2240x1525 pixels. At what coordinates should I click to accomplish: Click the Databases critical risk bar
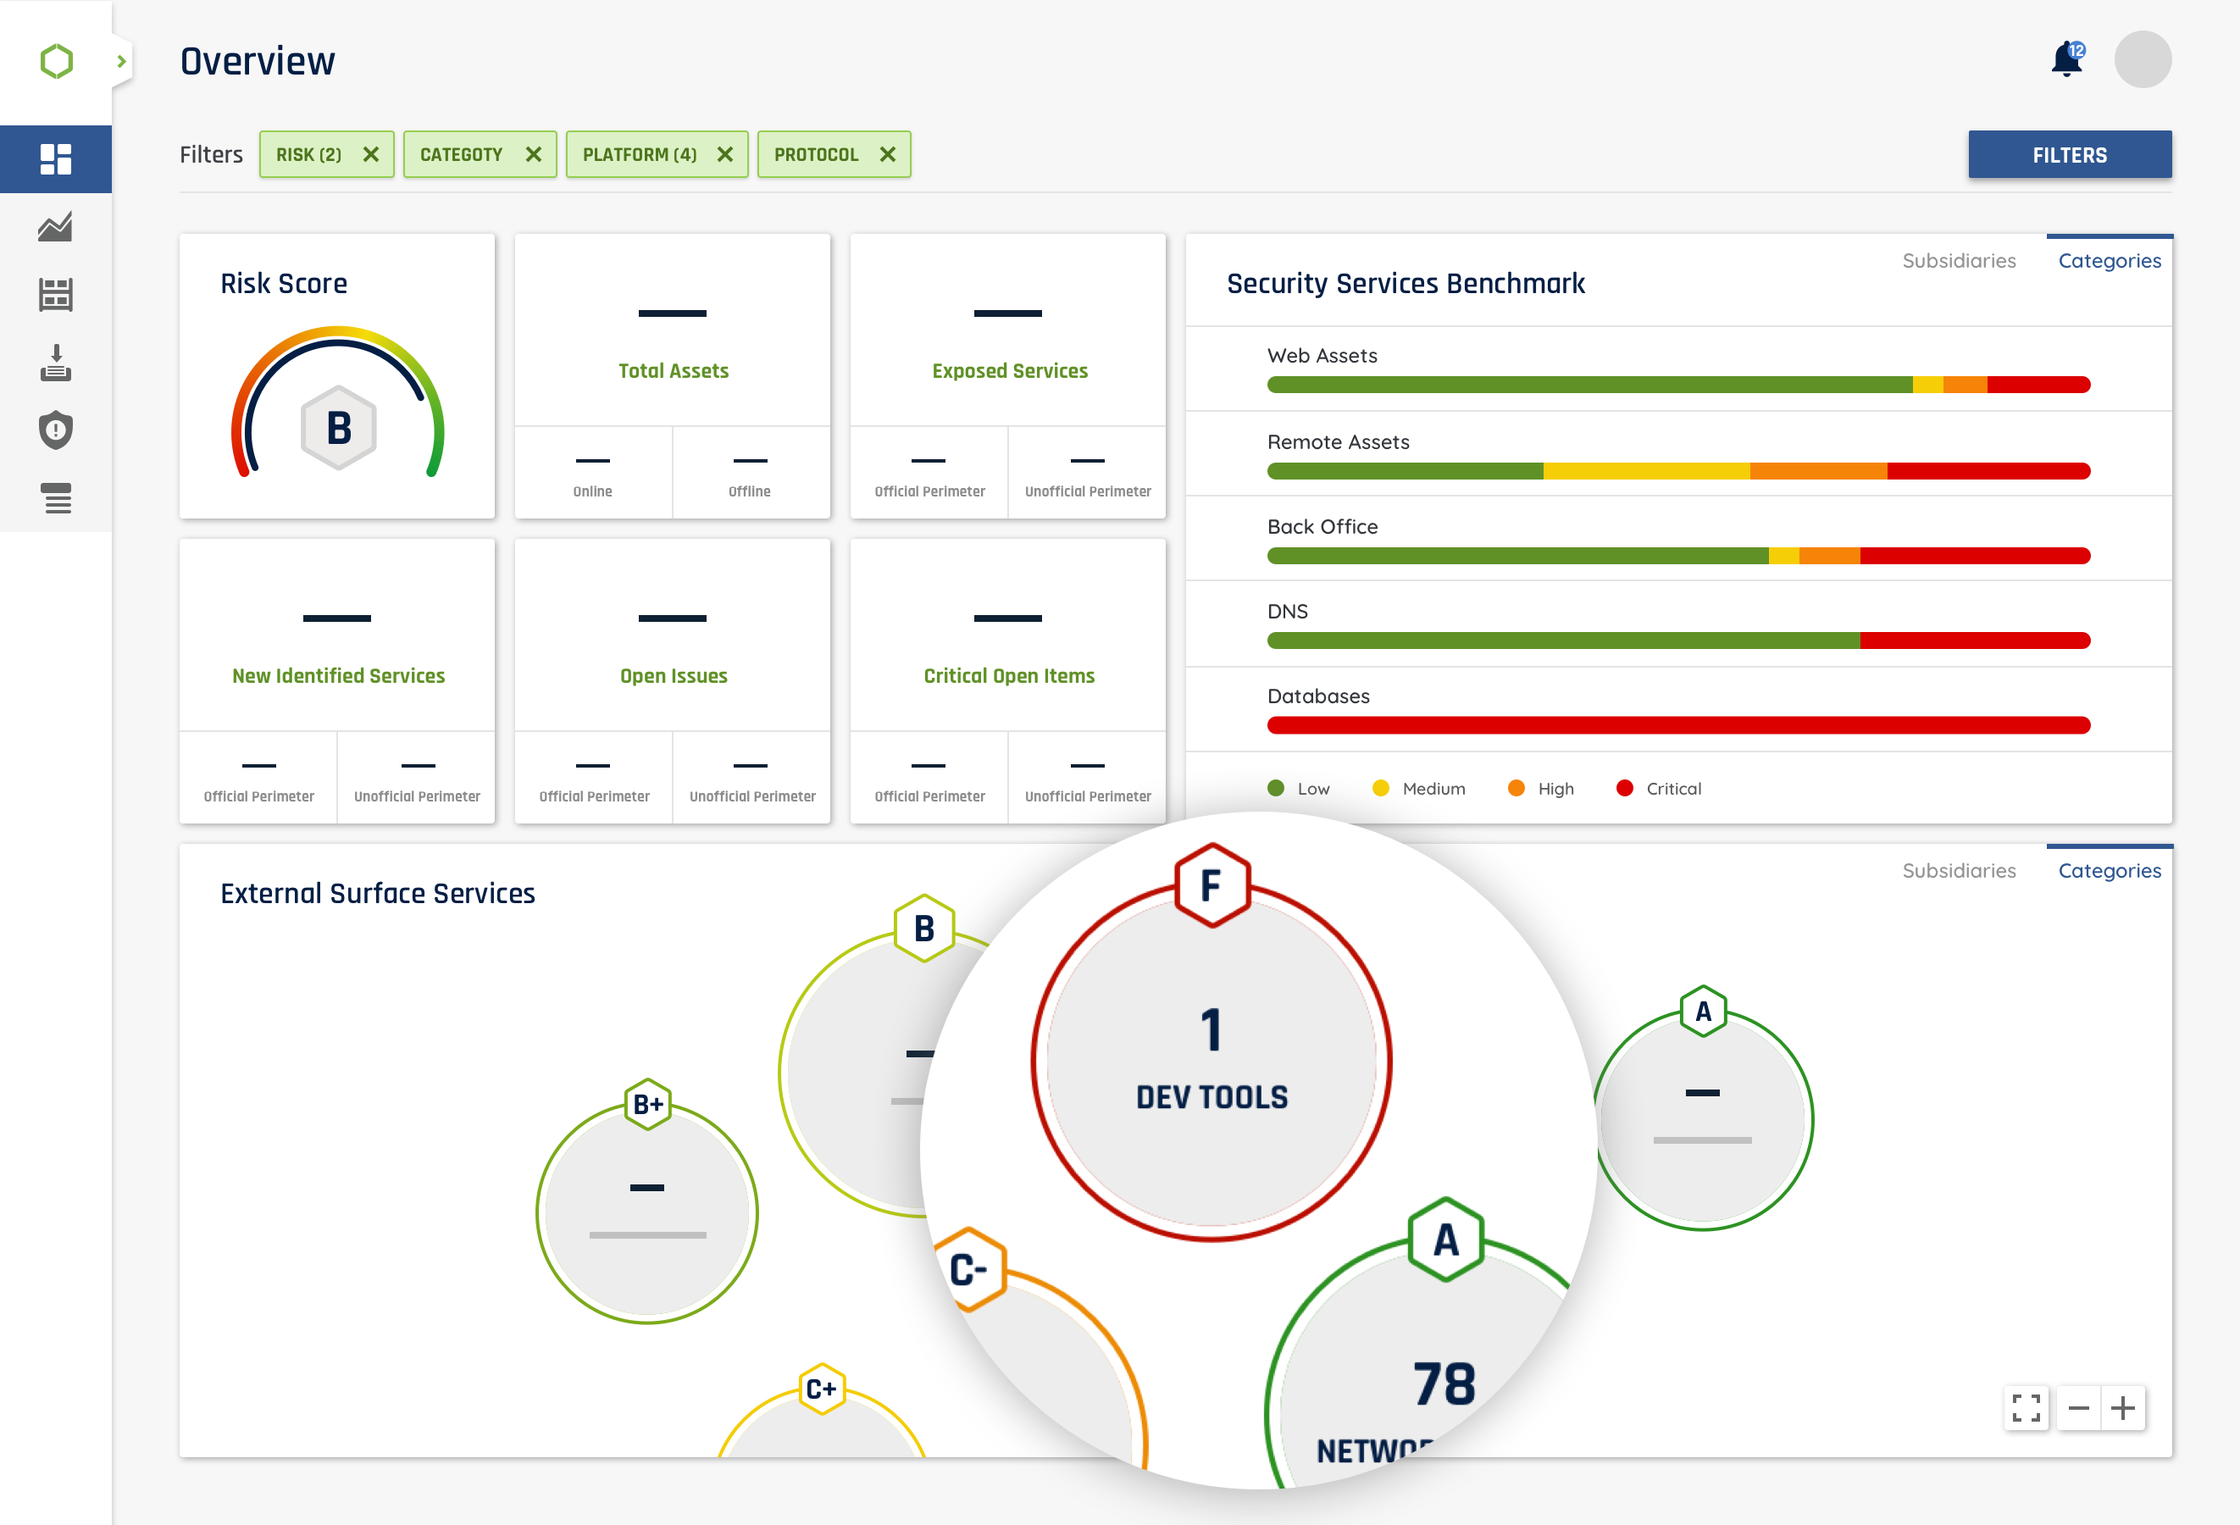(1677, 726)
